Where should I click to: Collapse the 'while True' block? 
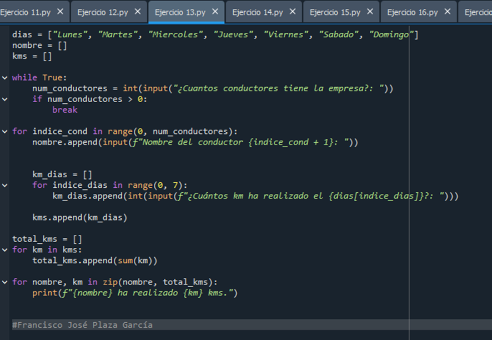click(5, 78)
